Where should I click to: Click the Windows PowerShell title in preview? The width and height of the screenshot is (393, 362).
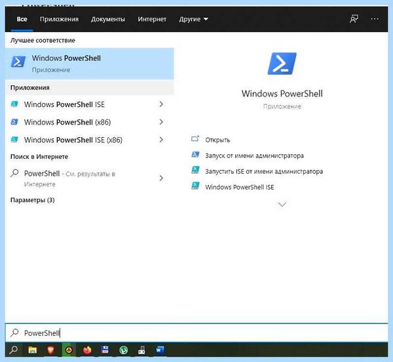coord(282,94)
